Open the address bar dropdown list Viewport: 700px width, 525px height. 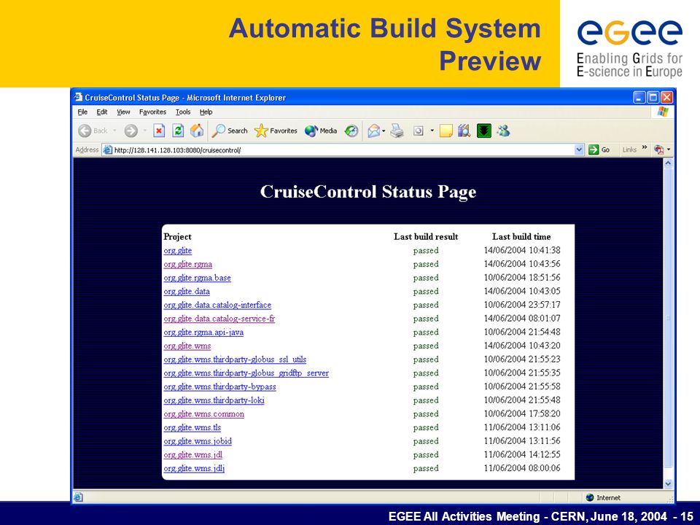pos(578,149)
